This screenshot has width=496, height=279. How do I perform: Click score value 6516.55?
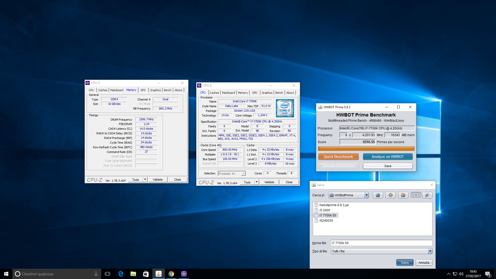pos(357,142)
